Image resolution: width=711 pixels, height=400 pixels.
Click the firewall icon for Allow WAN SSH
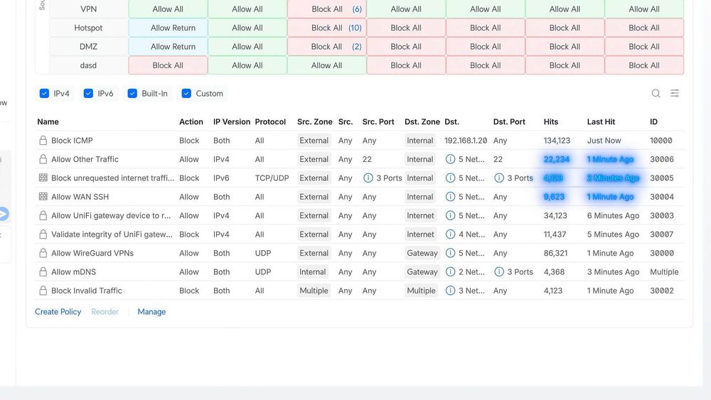pyautogui.click(x=43, y=197)
